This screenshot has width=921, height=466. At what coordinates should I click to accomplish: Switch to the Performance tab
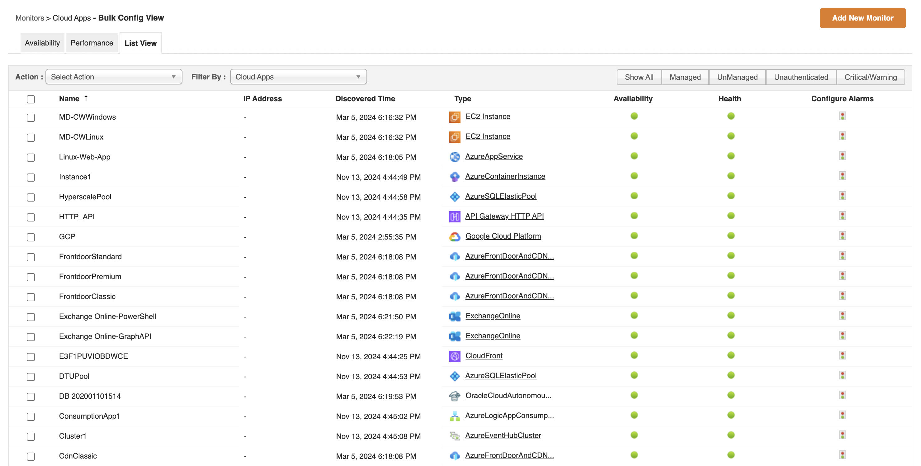coord(92,43)
